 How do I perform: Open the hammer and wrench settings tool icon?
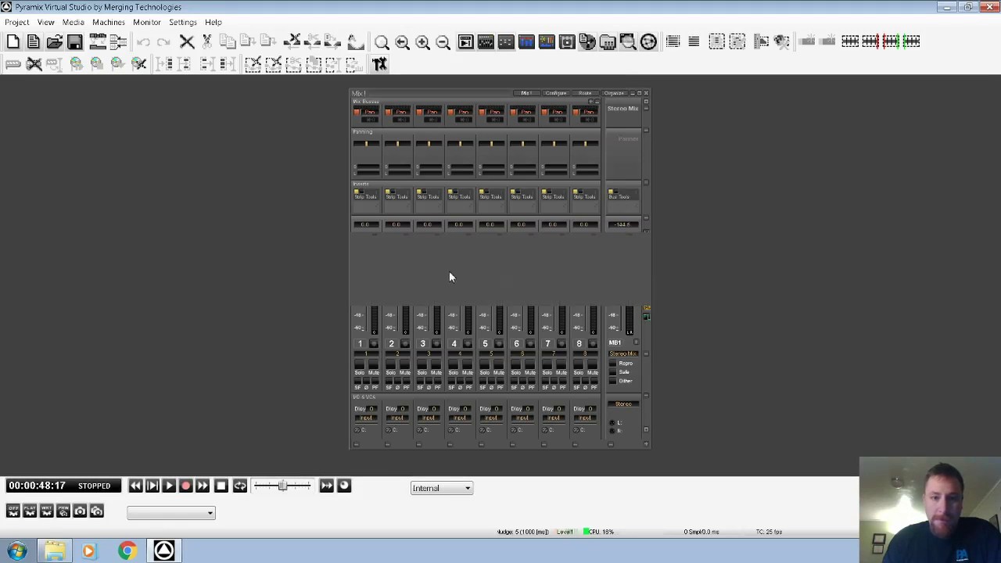tap(380, 64)
